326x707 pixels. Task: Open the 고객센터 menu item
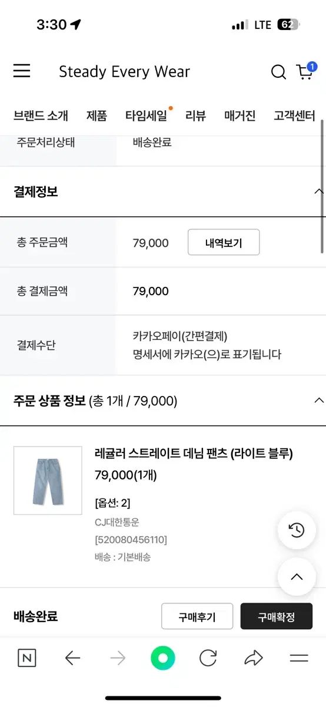pos(294,115)
